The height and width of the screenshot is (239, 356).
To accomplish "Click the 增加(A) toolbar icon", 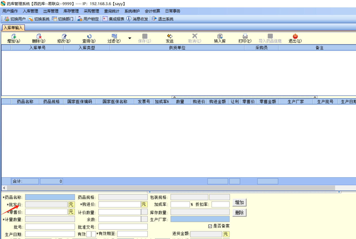I will (x=14, y=36).
